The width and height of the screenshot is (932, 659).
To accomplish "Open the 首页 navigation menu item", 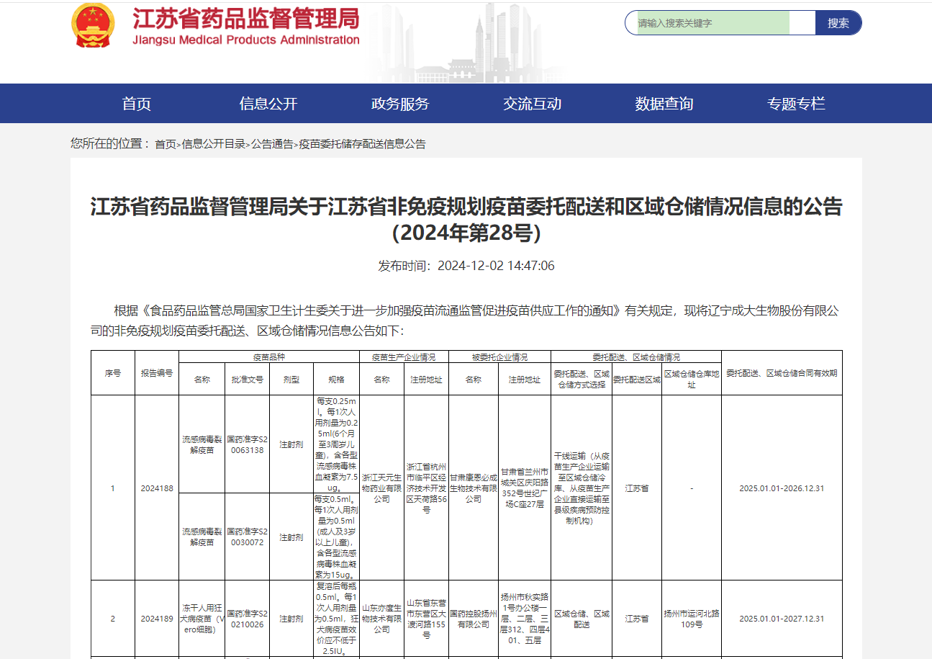I will coord(136,104).
